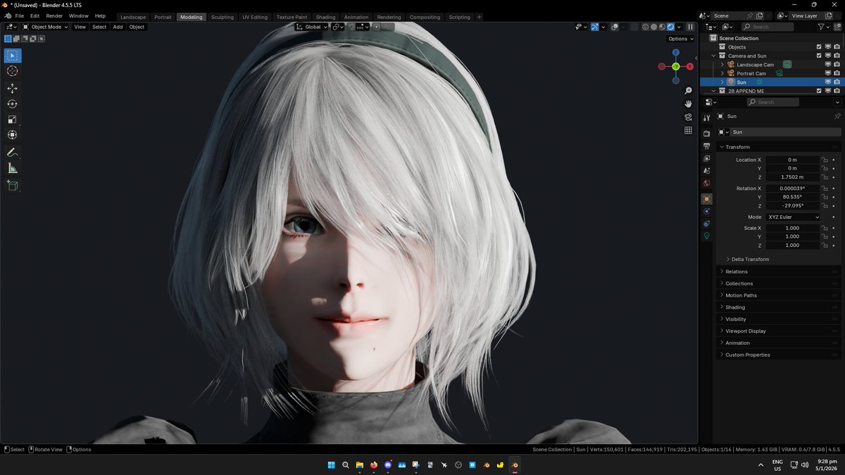Switch to the Shading workspace tab
Screen dimensions: 845x475
[325, 17]
